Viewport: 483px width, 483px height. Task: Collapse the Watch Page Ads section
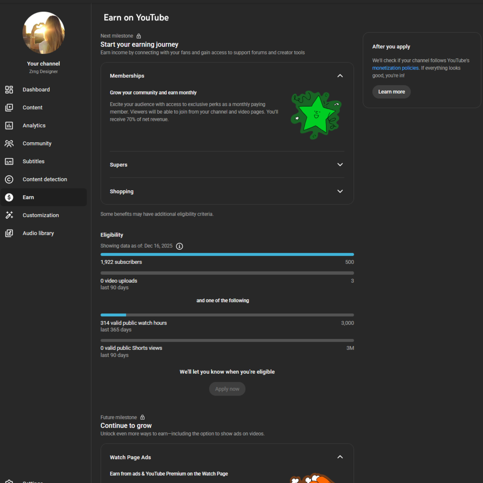(340, 457)
